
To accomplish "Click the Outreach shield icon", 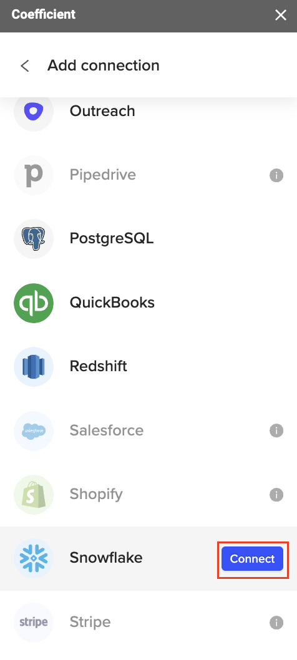I will click(34, 112).
